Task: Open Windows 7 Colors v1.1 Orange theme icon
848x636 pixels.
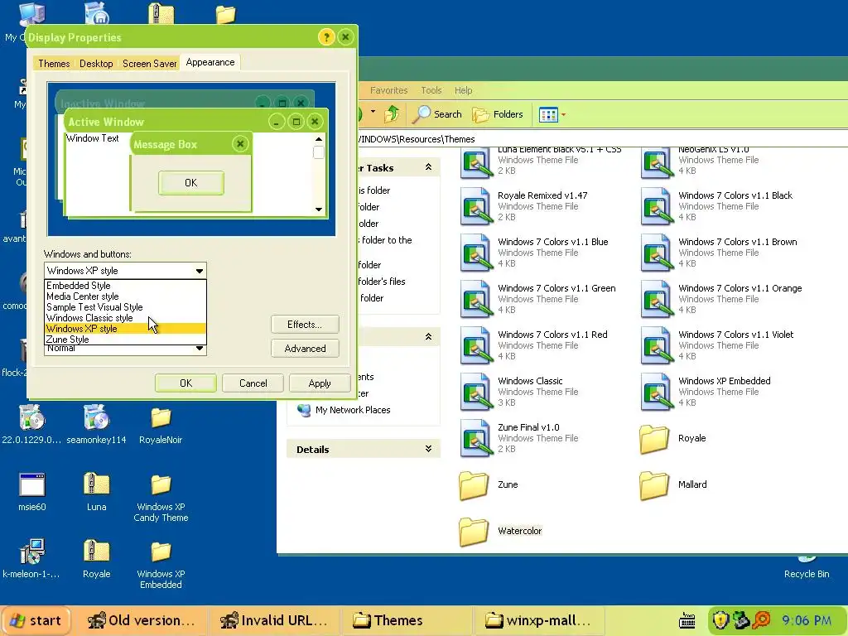Action: click(657, 299)
